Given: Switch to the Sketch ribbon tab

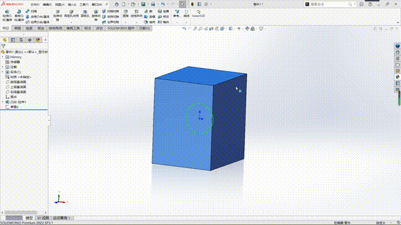Looking at the screenshot, I should [18, 28].
